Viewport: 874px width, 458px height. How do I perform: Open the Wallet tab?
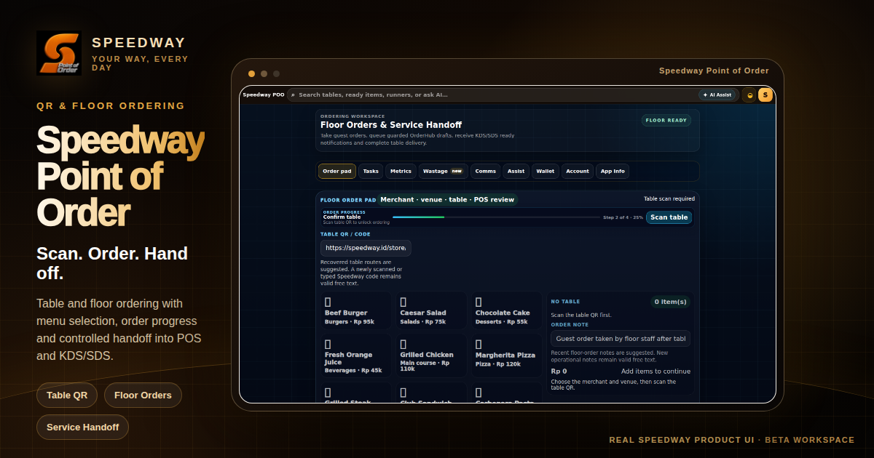tap(546, 172)
